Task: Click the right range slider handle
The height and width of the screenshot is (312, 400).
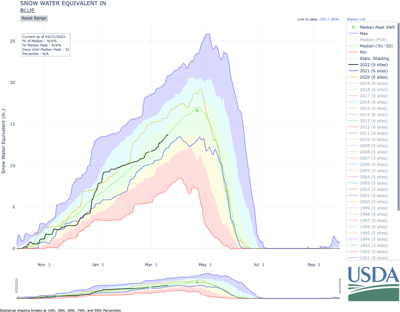Action: click(x=340, y=285)
